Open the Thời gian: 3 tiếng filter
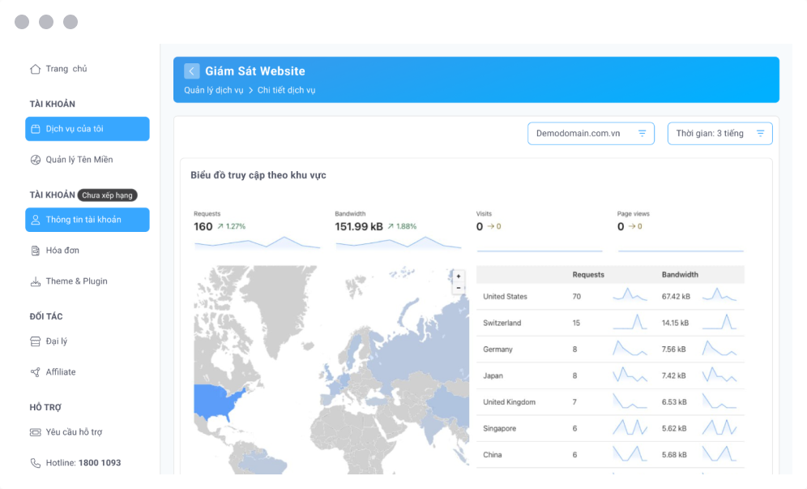 click(x=719, y=133)
